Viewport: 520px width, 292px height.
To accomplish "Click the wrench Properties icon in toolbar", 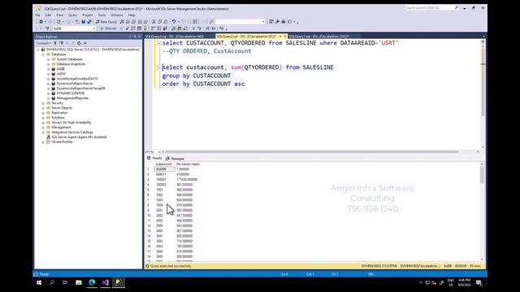I will pyautogui.click(x=277, y=22).
